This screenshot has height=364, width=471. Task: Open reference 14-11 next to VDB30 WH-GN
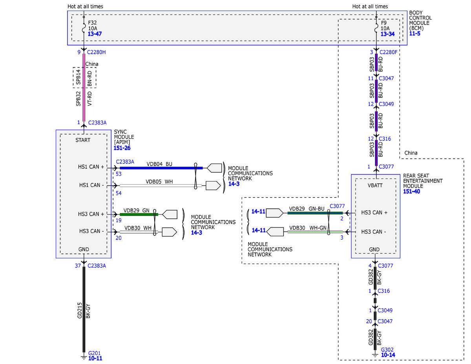tap(258, 230)
